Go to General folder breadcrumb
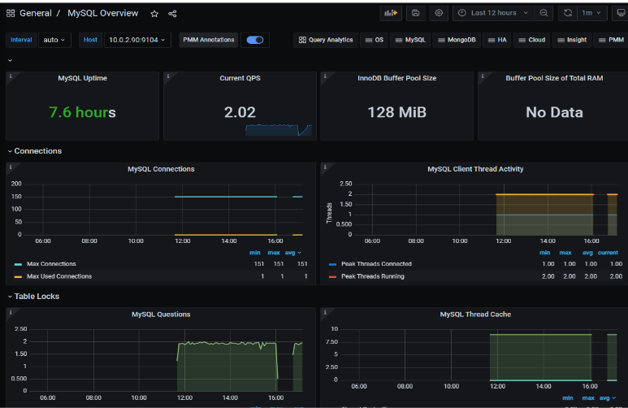Viewport: 628px width, 408px height. (36, 13)
